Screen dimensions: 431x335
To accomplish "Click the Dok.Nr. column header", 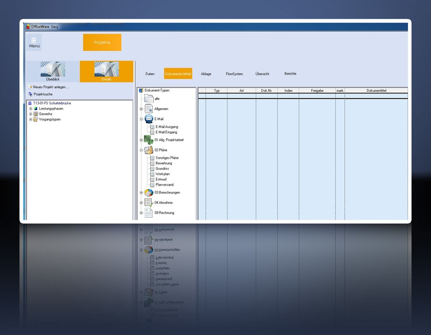I will tap(267, 90).
